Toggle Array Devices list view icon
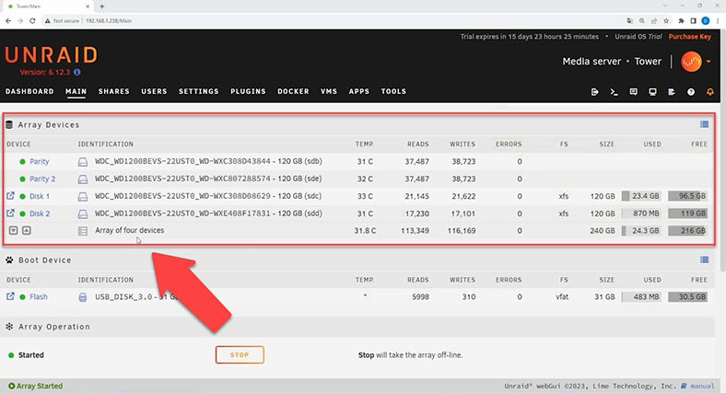 (x=704, y=124)
